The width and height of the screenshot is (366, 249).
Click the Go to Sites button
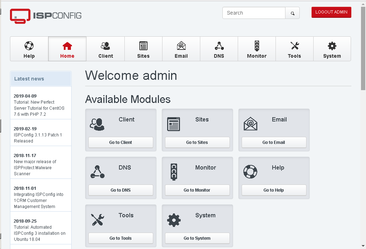coord(197,142)
